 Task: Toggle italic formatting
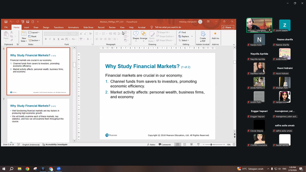coord(50,39)
